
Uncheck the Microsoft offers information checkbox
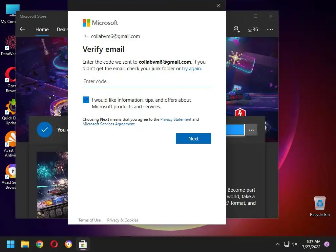point(86,100)
